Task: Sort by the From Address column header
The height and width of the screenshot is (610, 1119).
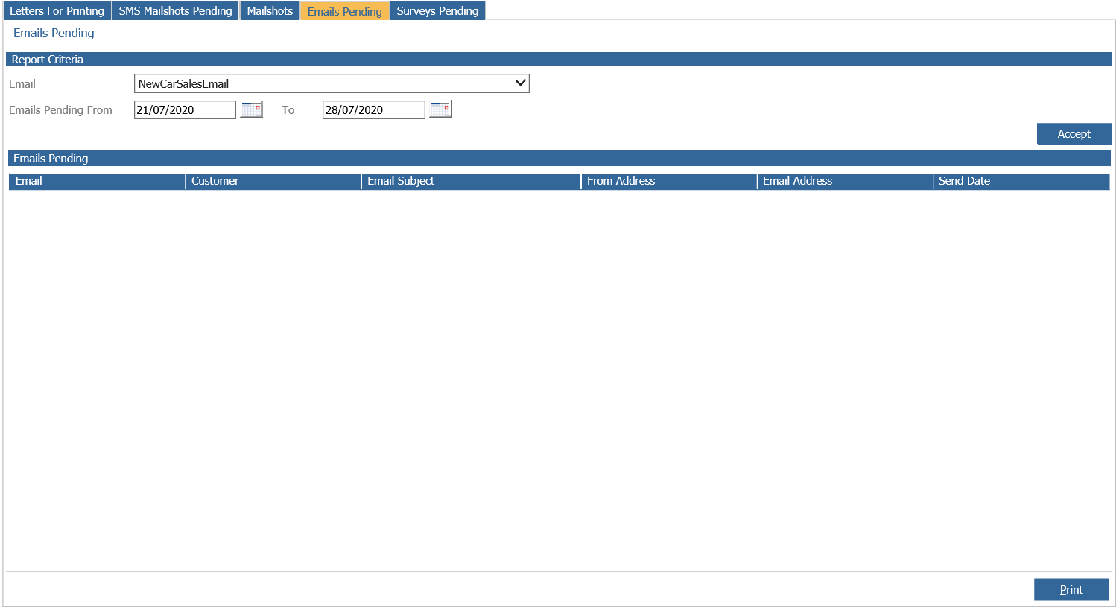Action: click(x=669, y=181)
